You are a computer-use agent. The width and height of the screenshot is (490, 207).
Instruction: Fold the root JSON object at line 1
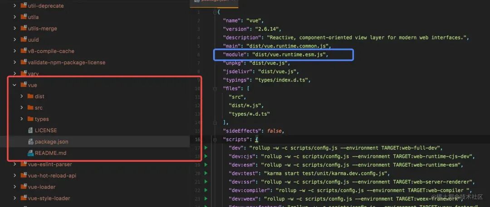214,12
